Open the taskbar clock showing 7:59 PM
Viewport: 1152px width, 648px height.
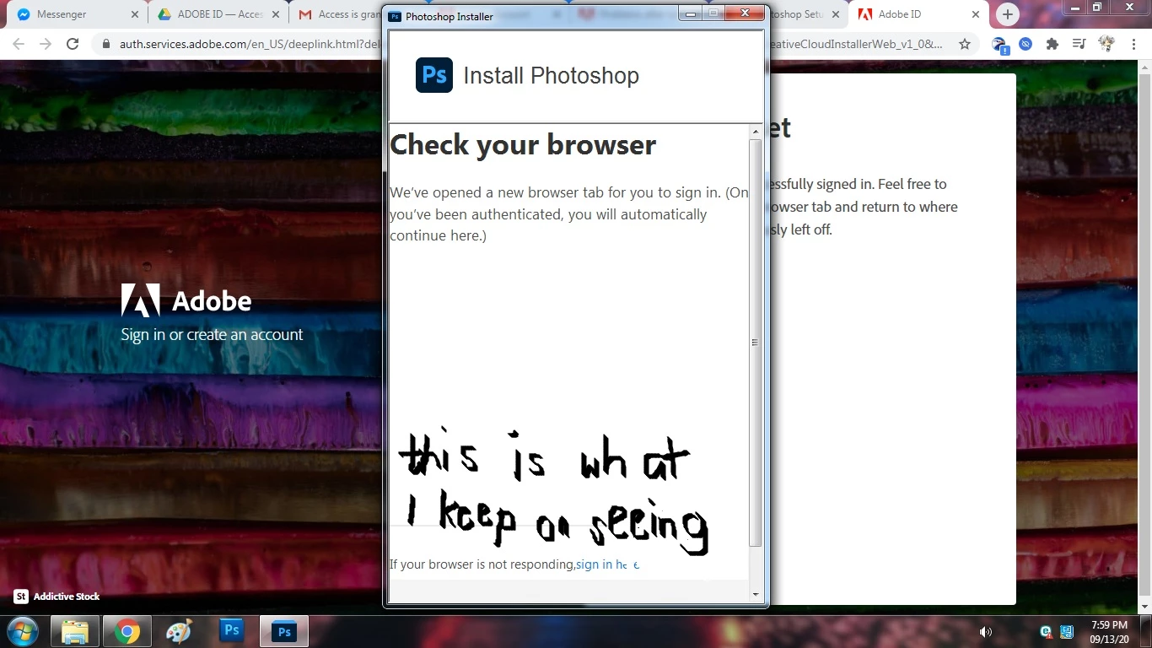[x=1109, y=632]
